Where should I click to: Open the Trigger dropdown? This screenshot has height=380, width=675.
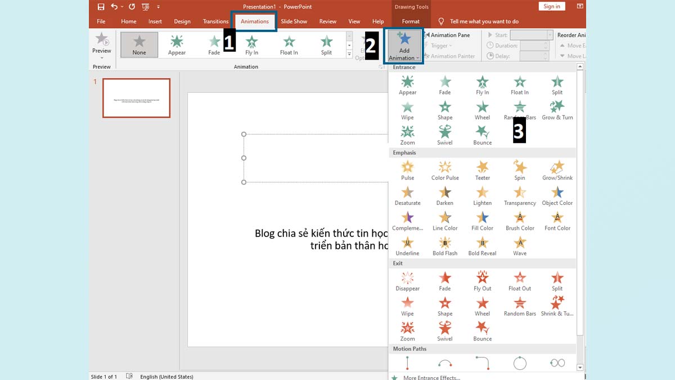439,45
